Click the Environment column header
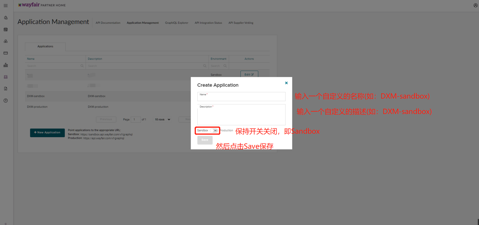Viewport: 479px width, 225px height. pos(218,59)
